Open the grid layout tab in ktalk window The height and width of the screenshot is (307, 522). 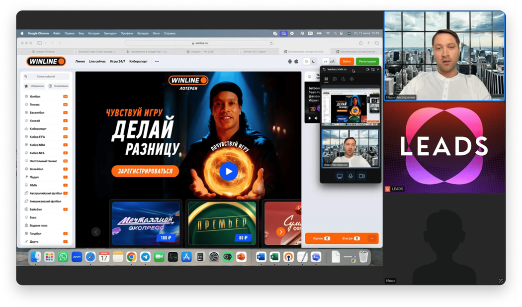(326, 79)
